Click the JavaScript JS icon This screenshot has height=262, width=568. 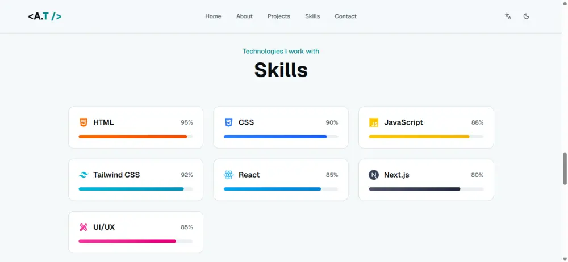tap(374, 122)
